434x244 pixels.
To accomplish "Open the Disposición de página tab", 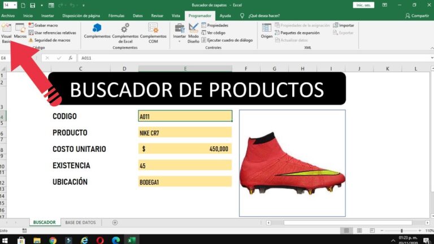I will tap(81, 16).
